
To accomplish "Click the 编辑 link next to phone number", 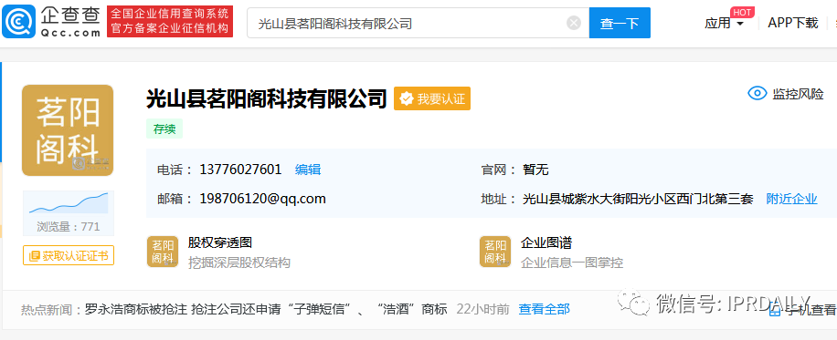I will pos(308,170).
